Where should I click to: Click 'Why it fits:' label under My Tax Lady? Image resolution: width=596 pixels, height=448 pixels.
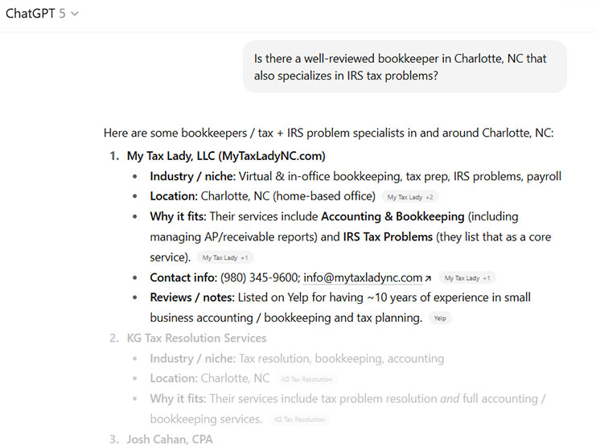[178, 216]
